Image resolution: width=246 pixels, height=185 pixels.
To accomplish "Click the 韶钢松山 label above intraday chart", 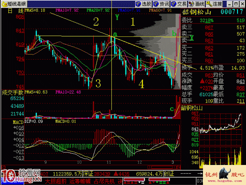I will (x=192, y=108).
